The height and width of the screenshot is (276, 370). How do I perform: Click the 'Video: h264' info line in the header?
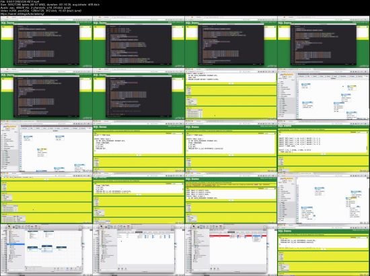point(41,11)
